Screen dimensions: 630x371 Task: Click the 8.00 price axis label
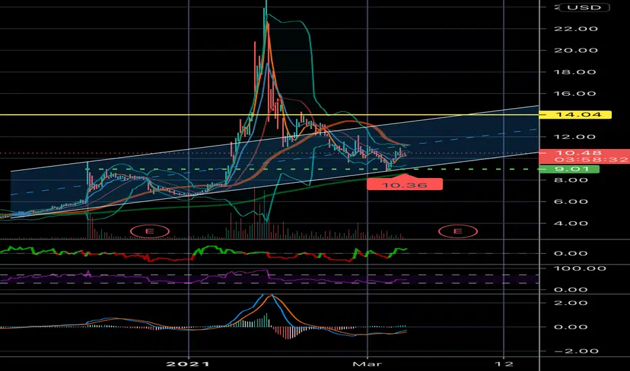pos(571,180)
